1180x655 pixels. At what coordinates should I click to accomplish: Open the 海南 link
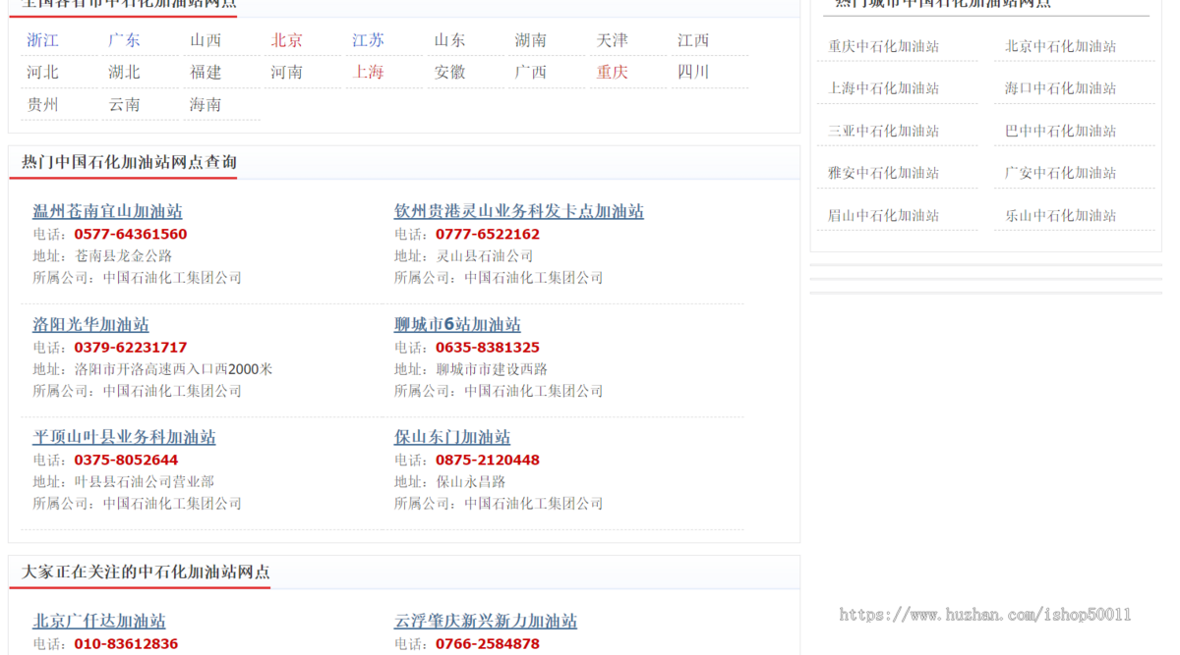pos(206,104)
